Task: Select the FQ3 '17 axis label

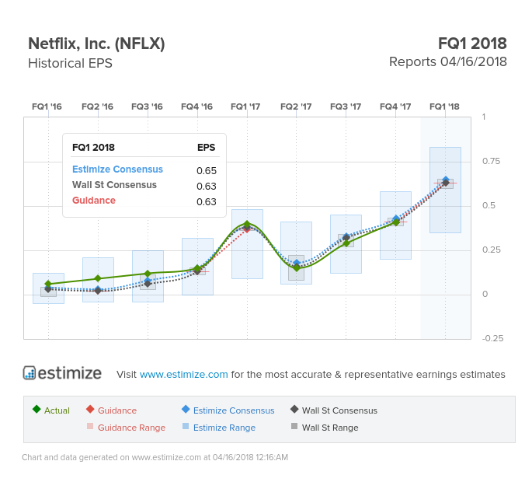Action: 346,107
